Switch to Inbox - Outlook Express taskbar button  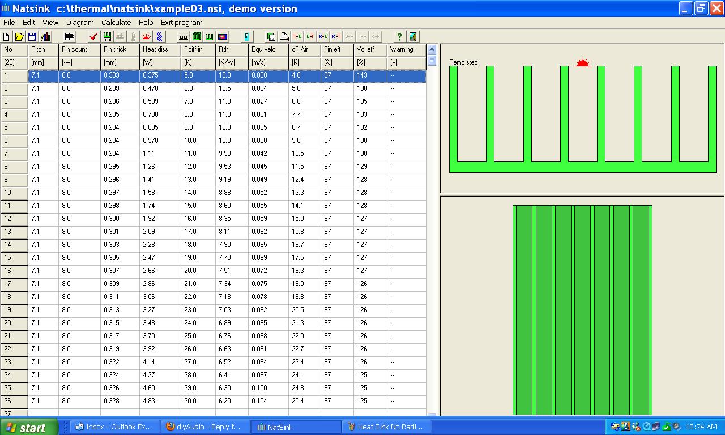(x=115, y=427)
